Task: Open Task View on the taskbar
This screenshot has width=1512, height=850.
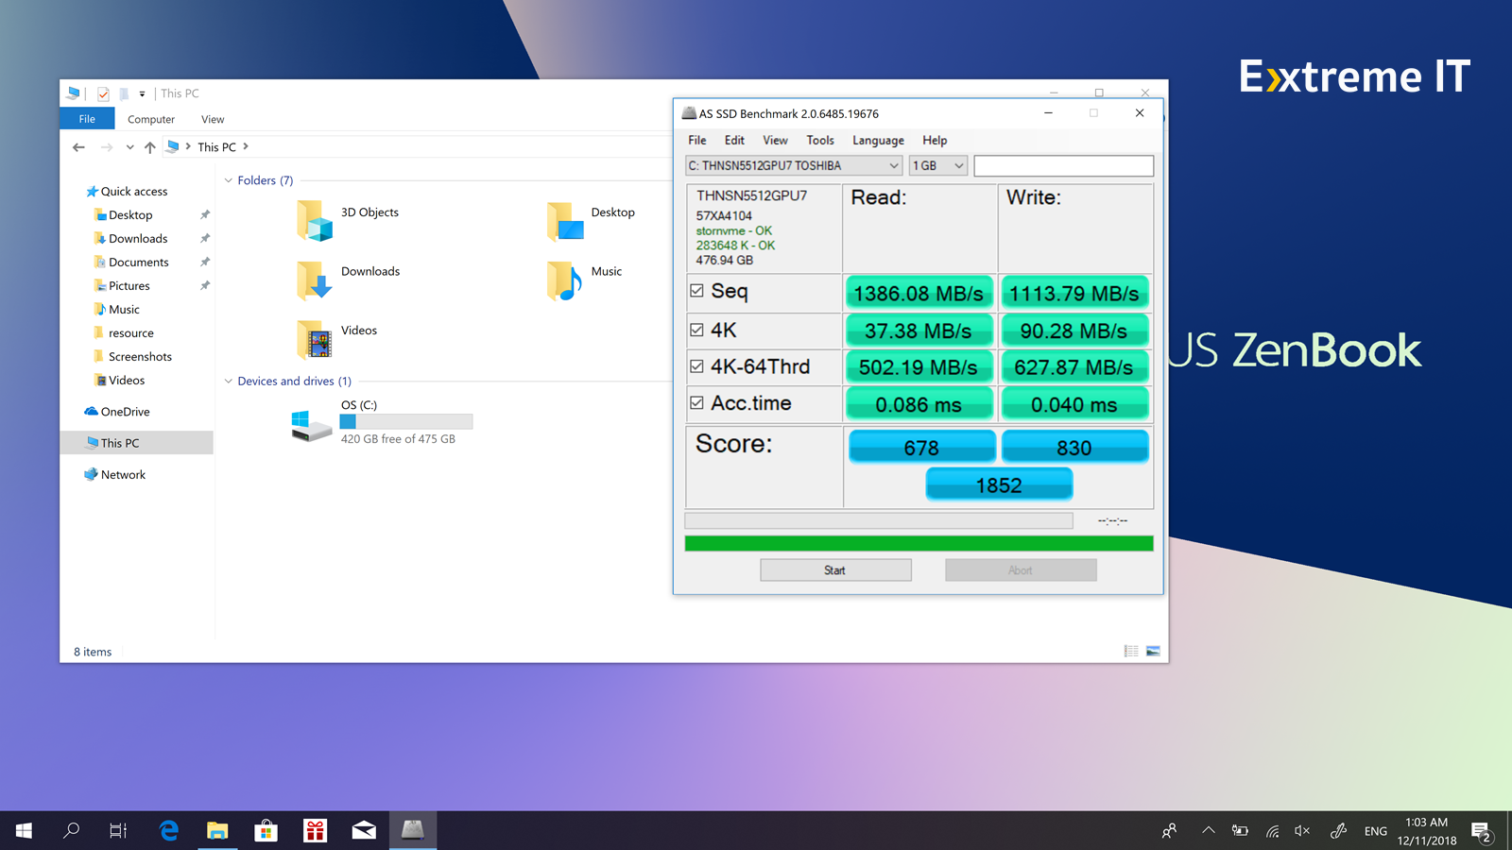Action: coord(118,830)
